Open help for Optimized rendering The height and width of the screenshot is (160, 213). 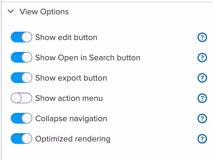(202, 139)
